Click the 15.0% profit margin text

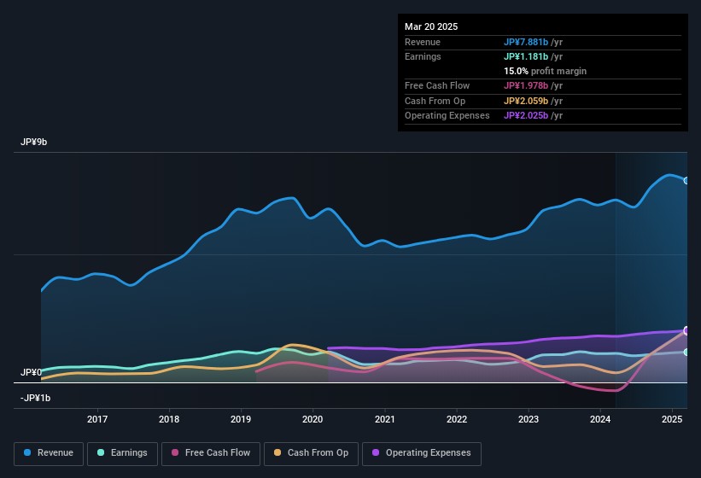pyautogui.click(x=545, y=71)
